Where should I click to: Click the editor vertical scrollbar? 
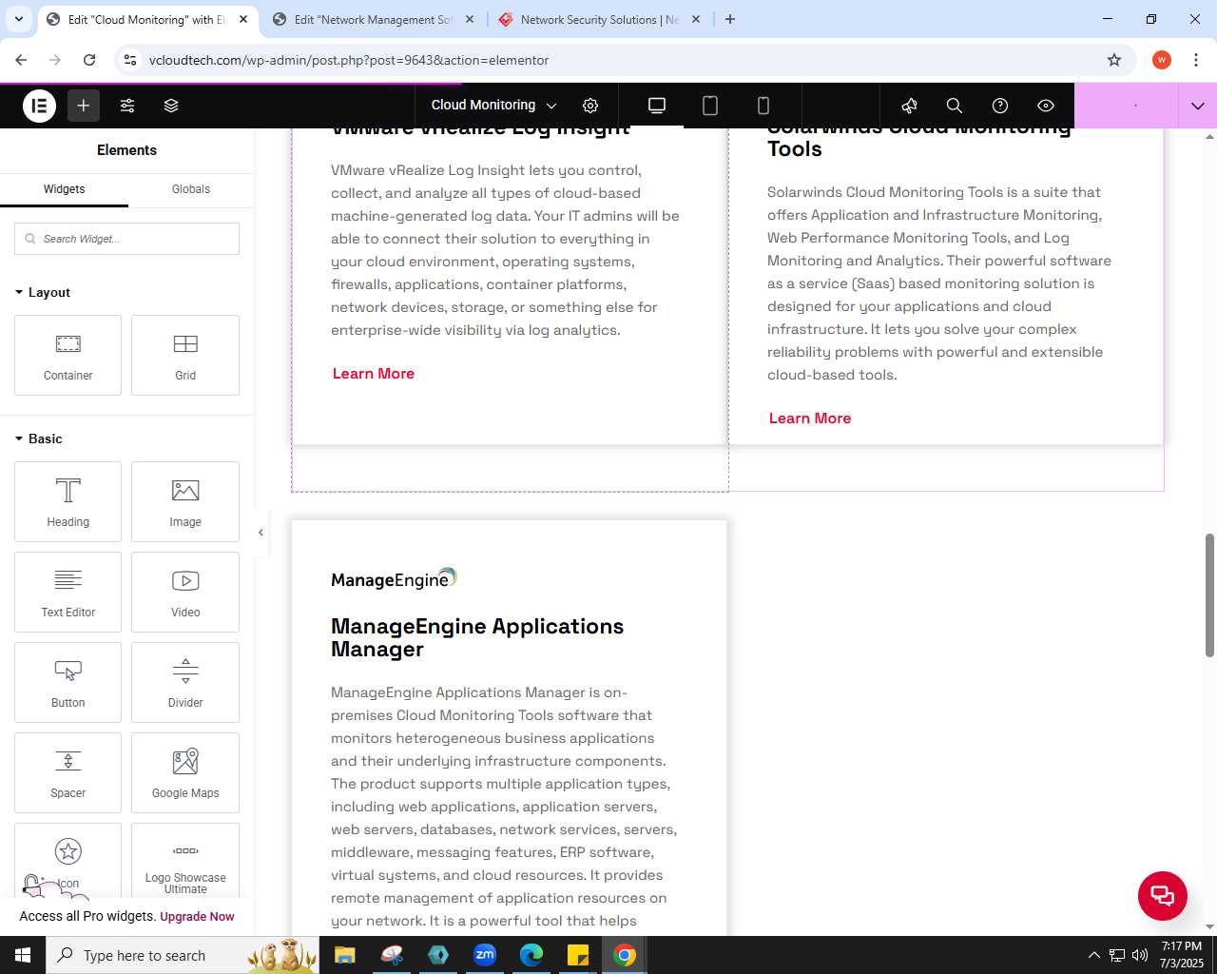pyautogui.click(x=1210, y=595)
